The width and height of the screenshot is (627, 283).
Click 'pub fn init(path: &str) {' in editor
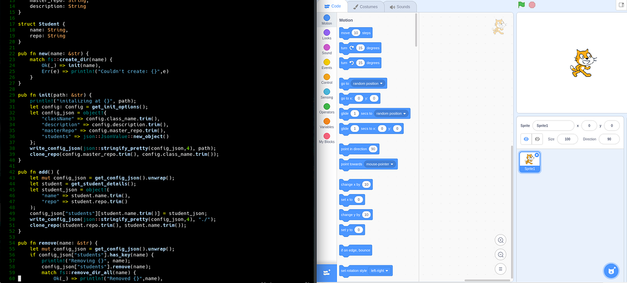click(55, 95)
